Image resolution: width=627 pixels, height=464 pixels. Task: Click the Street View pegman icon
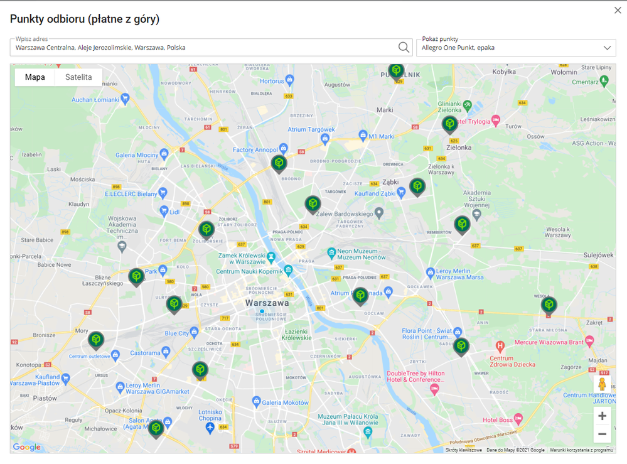pyautogui.click(x=602, y=384)
